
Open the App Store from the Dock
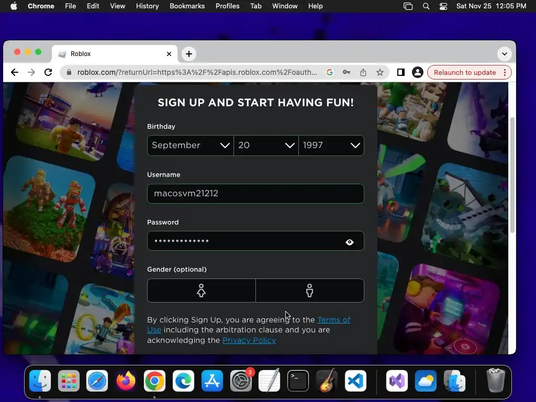[x=212, y=381]
